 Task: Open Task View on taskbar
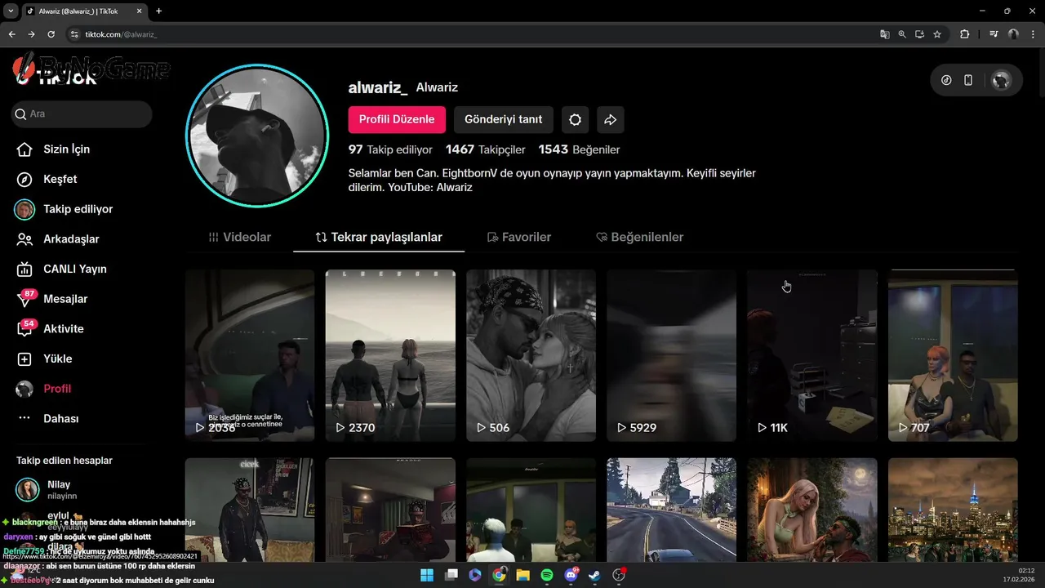coord(451,575)
